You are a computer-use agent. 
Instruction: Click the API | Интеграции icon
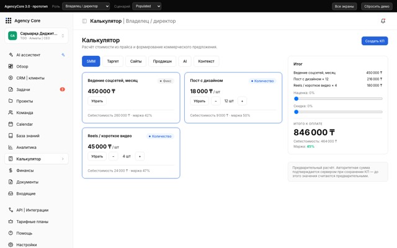click(x=11, y=210)
